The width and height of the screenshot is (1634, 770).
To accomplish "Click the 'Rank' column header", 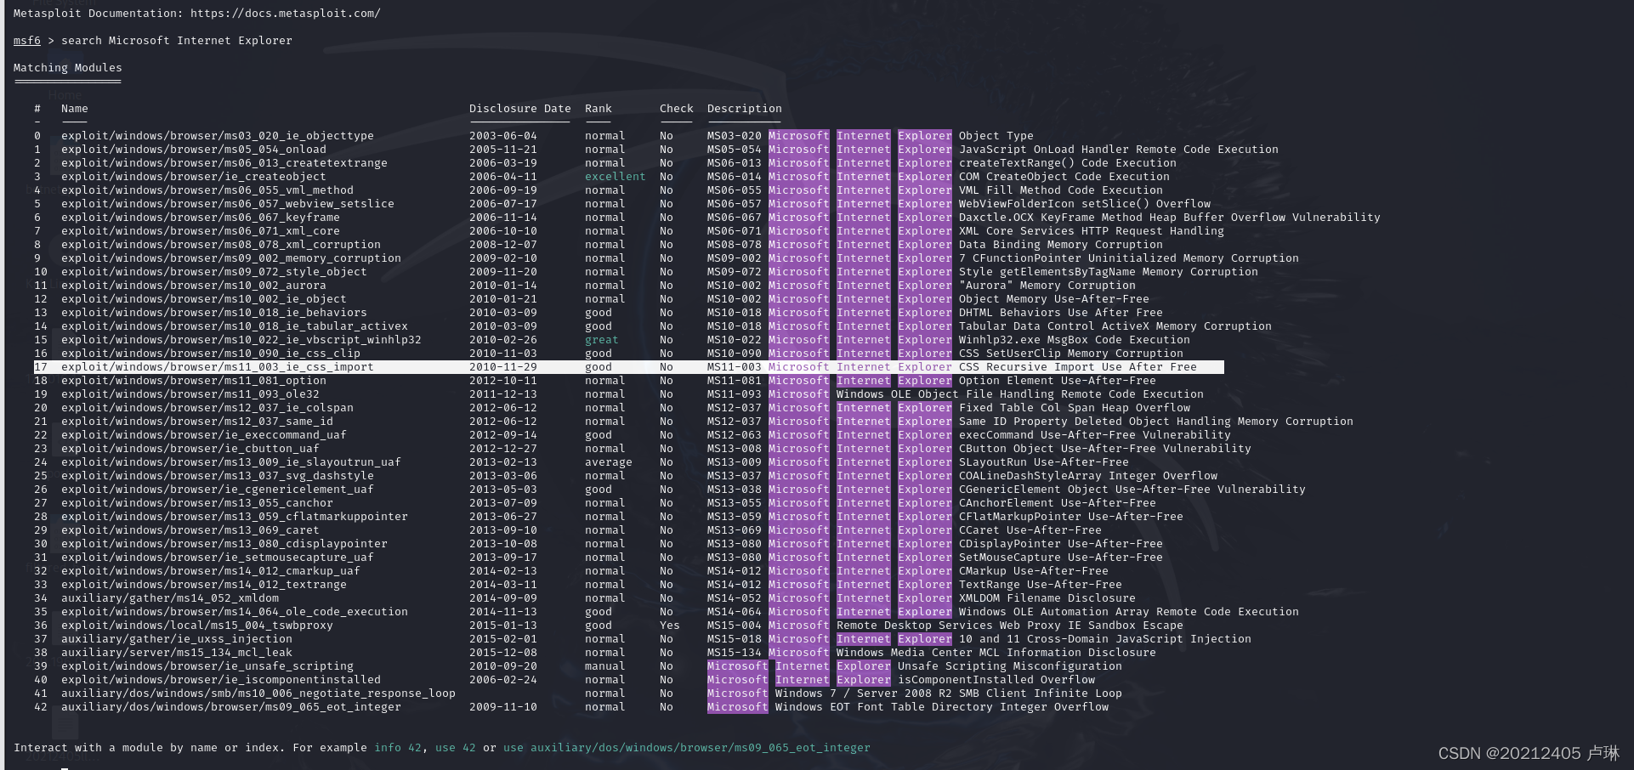I will pyautogui.click(x=599, y=109).
